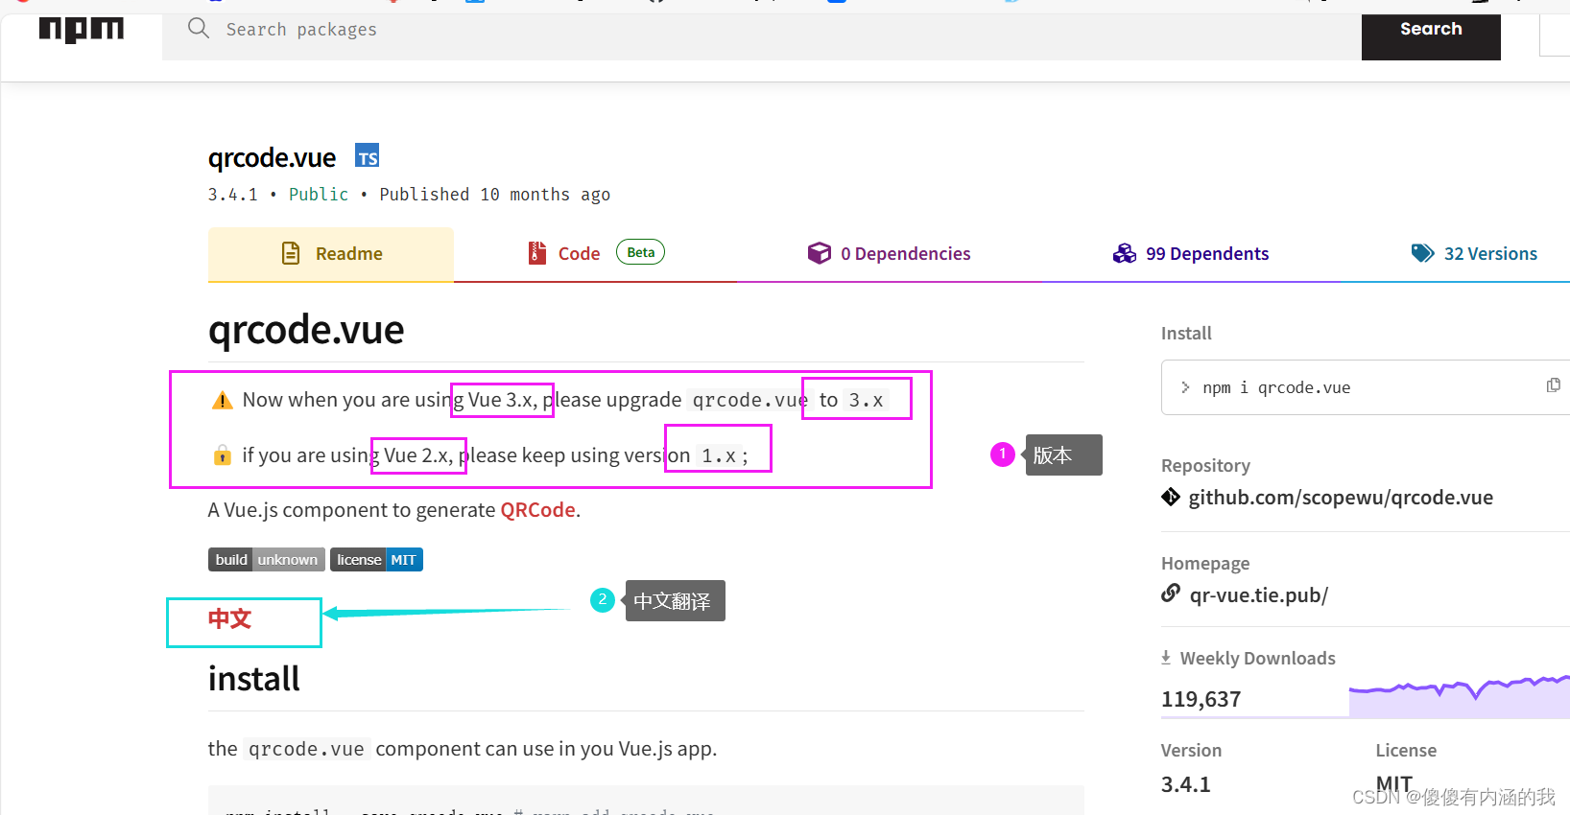The width and height of the screenshot is (1570, 815).
Task: Click the npm i qrcode.vue install text
Action: coord(1276,387)
